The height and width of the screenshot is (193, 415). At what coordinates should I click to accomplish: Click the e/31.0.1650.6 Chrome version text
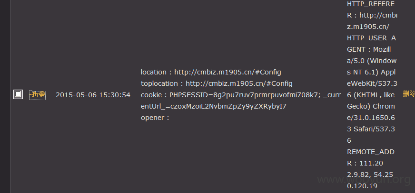tap(371, 118)
